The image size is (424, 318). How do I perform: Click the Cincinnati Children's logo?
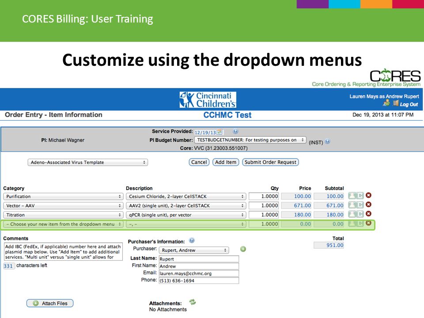coord(208,99)
